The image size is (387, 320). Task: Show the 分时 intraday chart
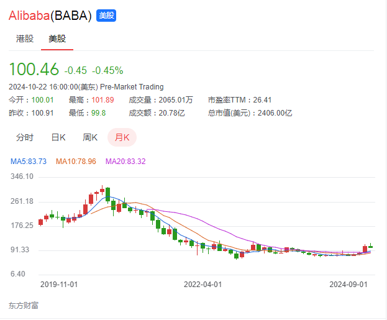pyautogui.click(x=25, y=137)
